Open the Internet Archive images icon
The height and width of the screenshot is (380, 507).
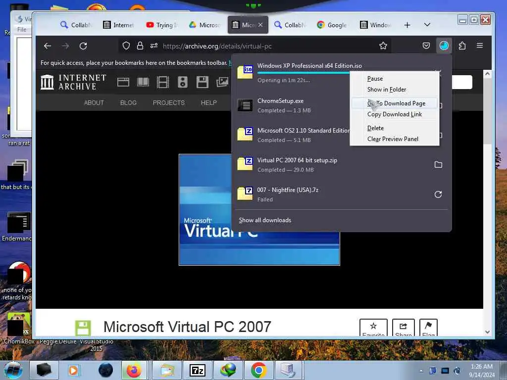pos(222,82)
